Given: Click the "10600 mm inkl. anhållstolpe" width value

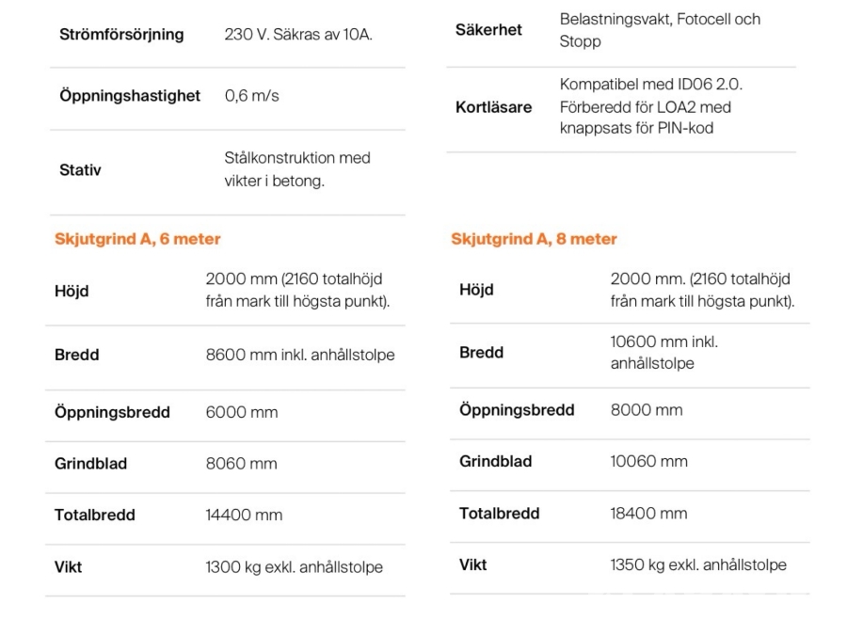Looking at the screenshot, I should tap(663, 353).
